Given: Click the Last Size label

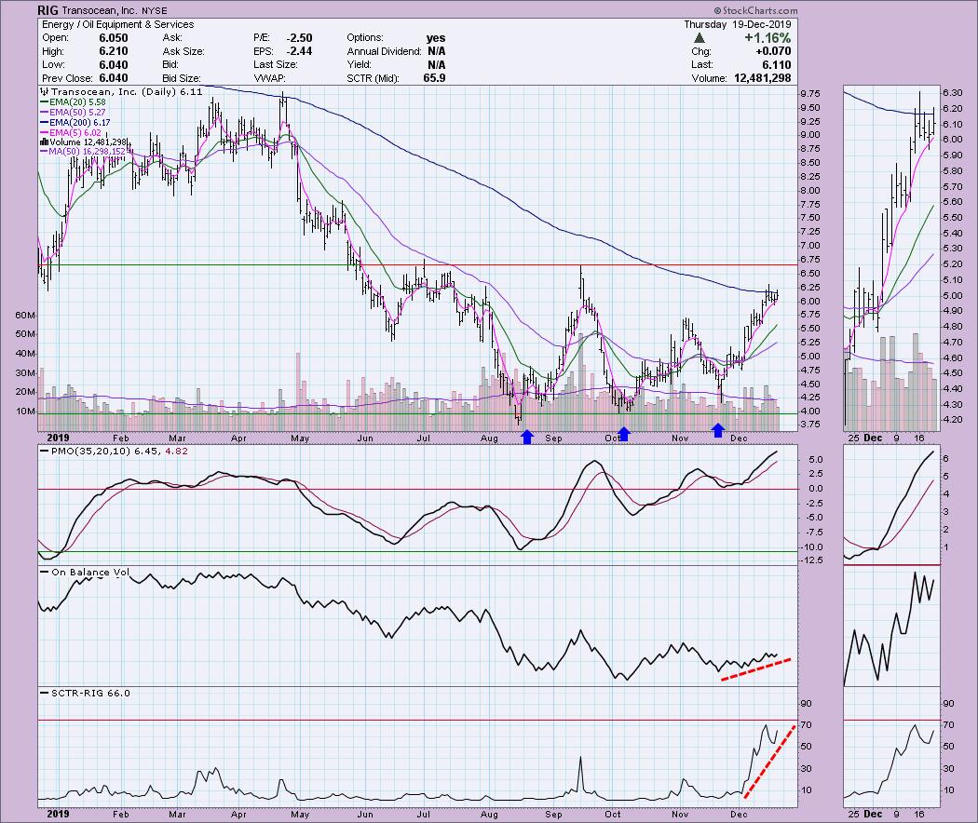Looking at the screenshot, I should coord(276,65).
